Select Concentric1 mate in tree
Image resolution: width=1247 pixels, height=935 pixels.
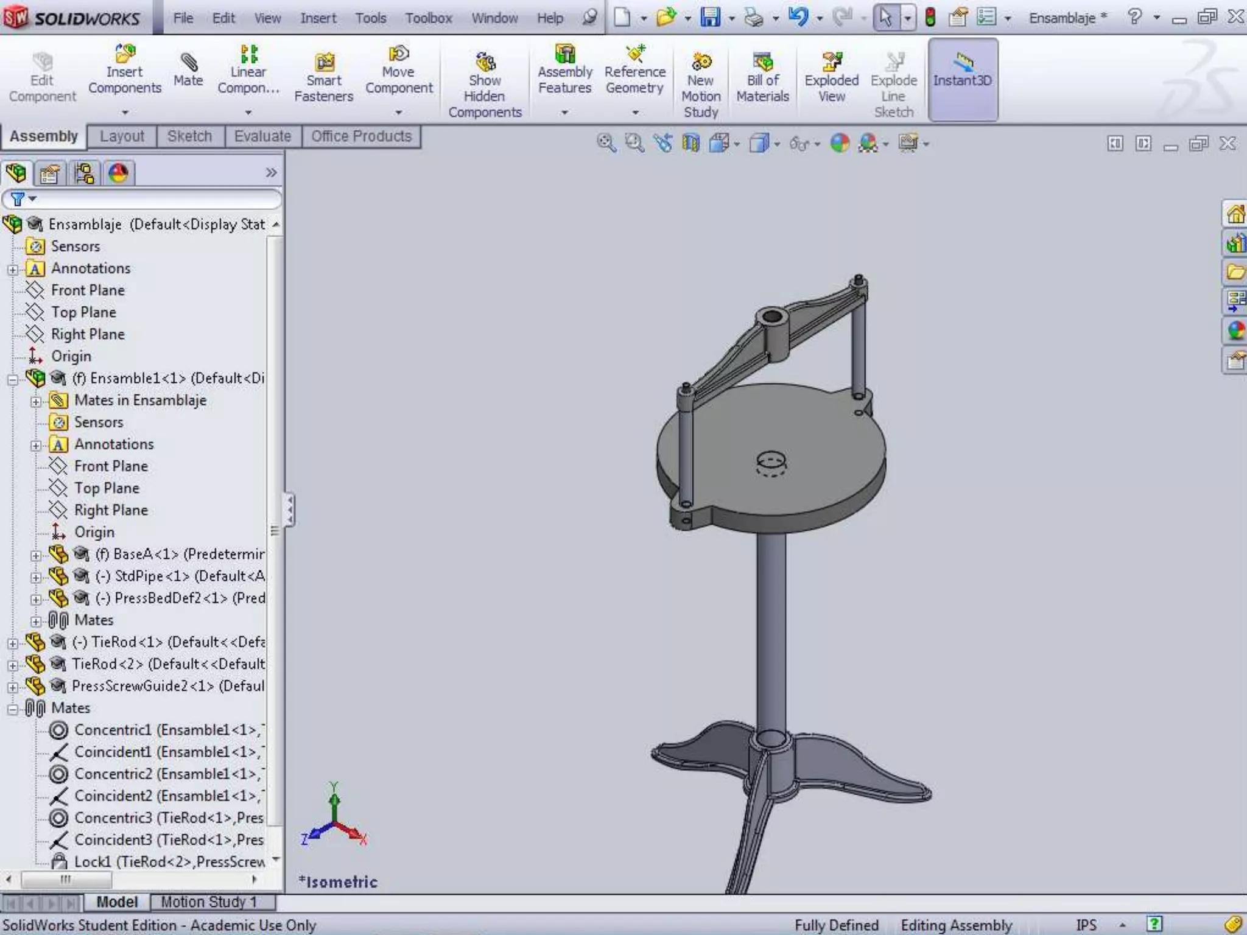pos(113,730)
